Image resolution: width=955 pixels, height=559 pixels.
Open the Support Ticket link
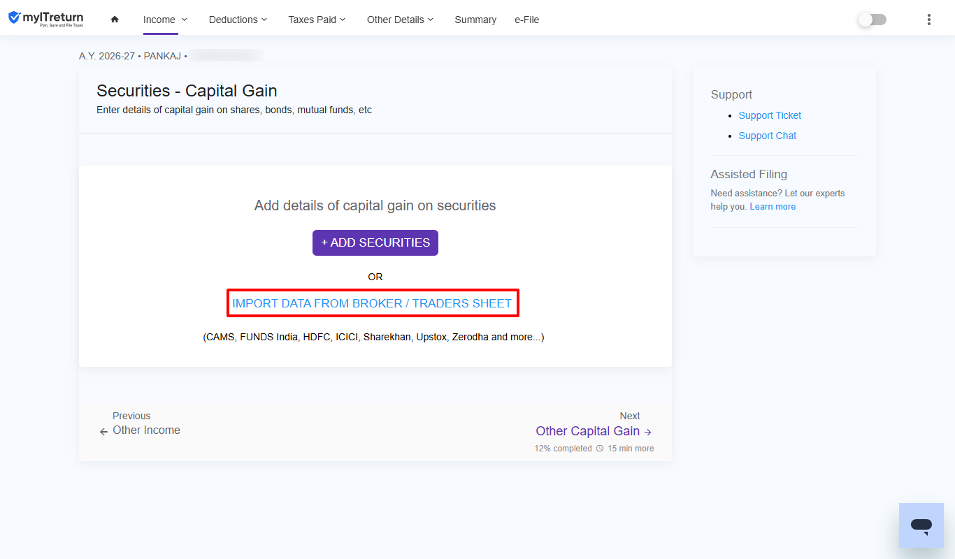point(770,115)
